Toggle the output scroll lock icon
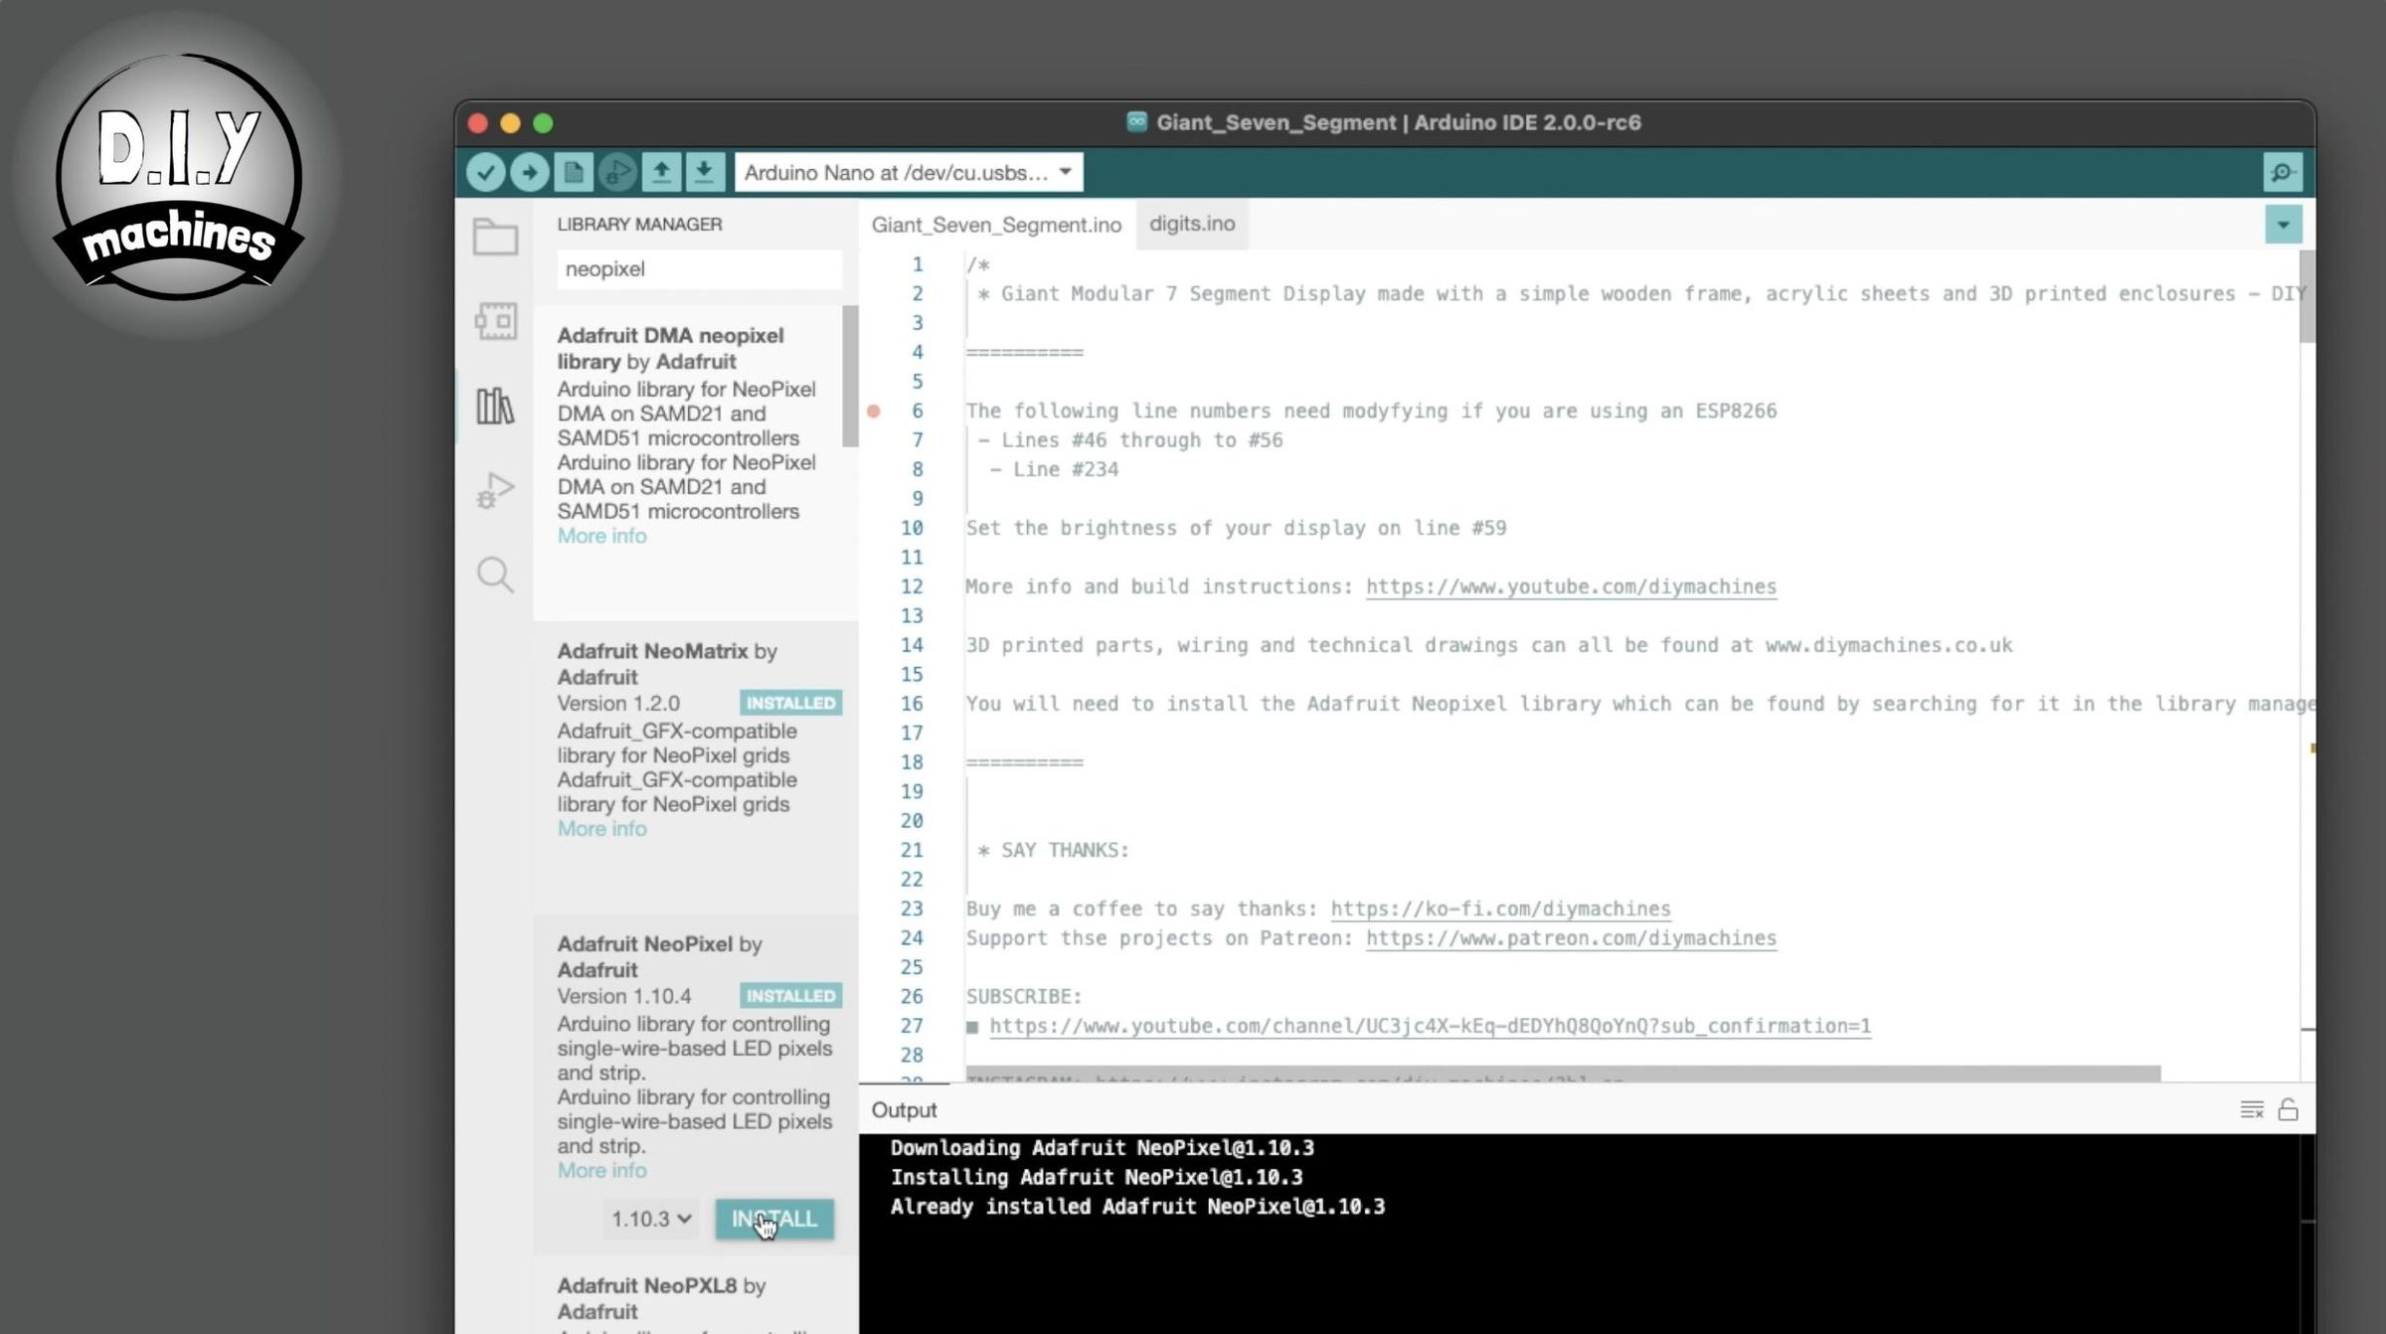The width and height of the screenshot is (2386, 1334). [2288, 1109]
